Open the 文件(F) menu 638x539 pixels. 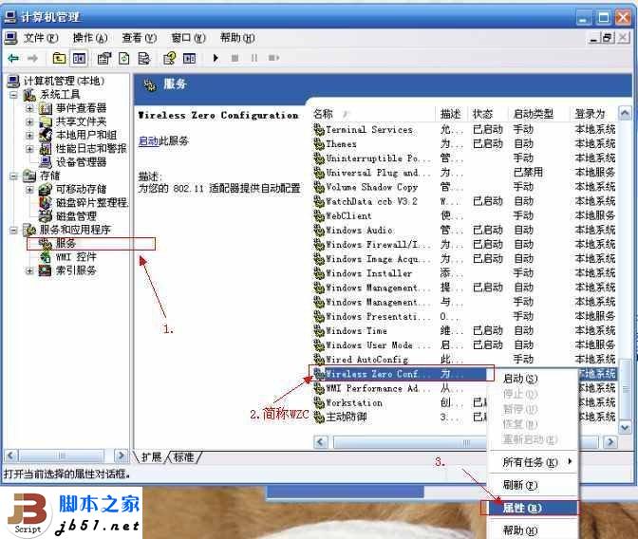coord(41,38)
